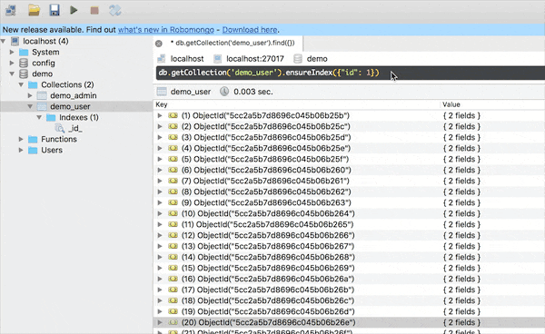Image resolution: width=545 pixels, height=334 pixels.
Task: Collapse the demo database arrow
Action: point(12,74)
